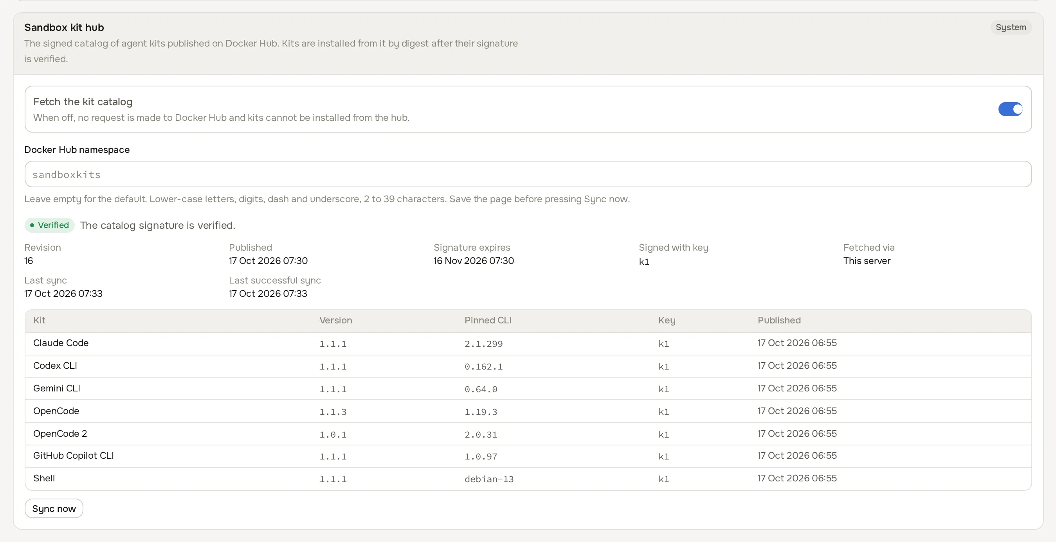1056x542 pixels.
Task: Click the Fetched via value This server
Action: click(x=867, y=260)
